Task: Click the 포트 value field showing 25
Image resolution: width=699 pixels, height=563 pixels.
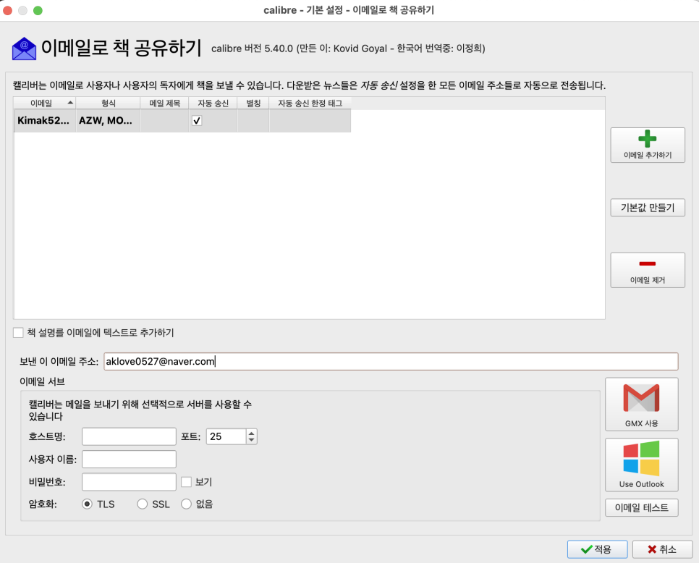Action: pos(226,436)
